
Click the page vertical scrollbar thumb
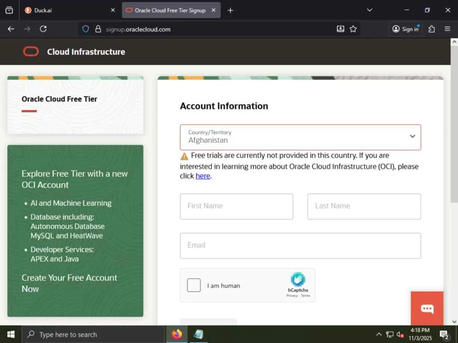point(454,124)
